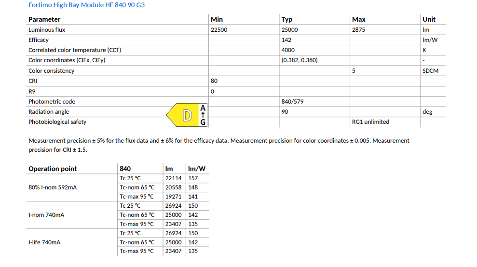Select the Luminous flux row label
477x267 pixels.
pyautogui.click(x=47, y=30)
